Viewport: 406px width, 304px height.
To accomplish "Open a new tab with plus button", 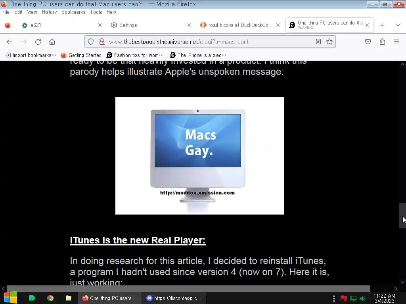I will click(x=382, y=25).
